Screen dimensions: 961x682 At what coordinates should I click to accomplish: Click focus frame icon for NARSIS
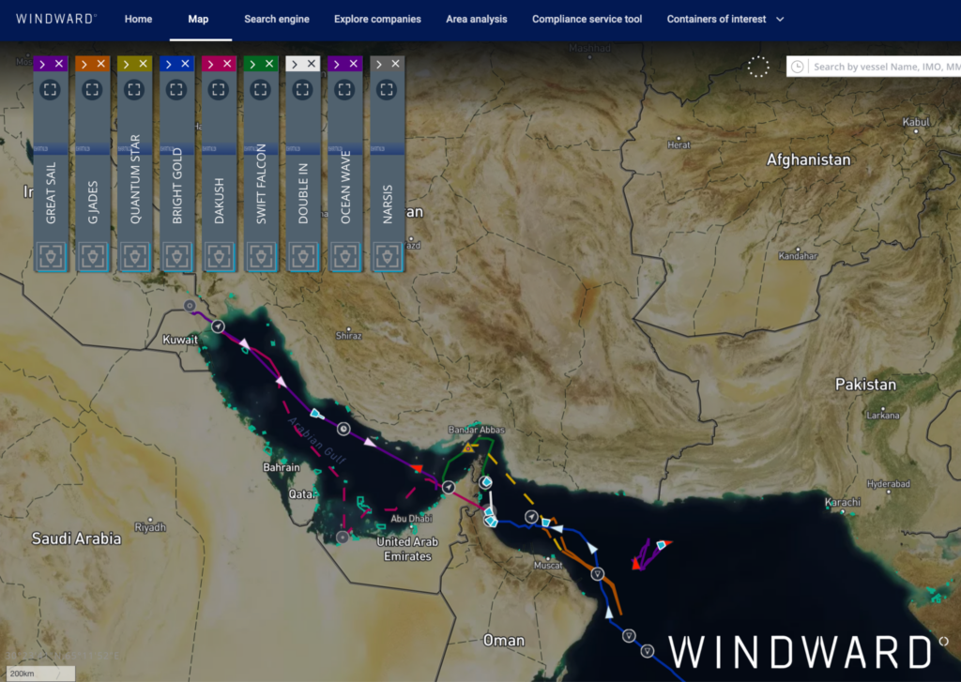point(387,90)
